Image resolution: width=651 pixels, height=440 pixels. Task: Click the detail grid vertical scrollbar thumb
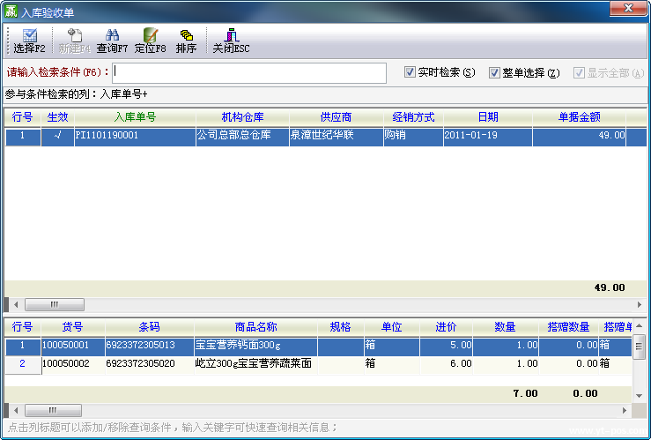(639, 347)
